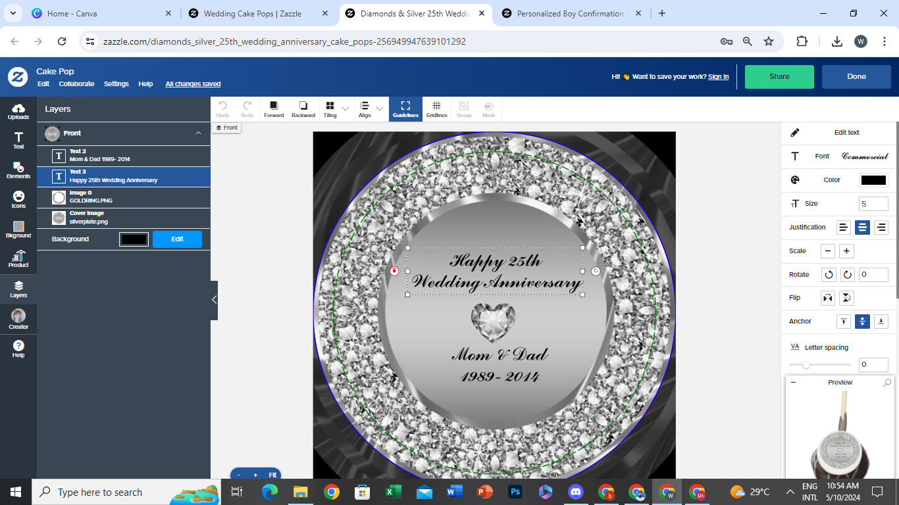Collapse the Front layer group
The width and height of the screenshot is (899, 505).
pos(198,133)
